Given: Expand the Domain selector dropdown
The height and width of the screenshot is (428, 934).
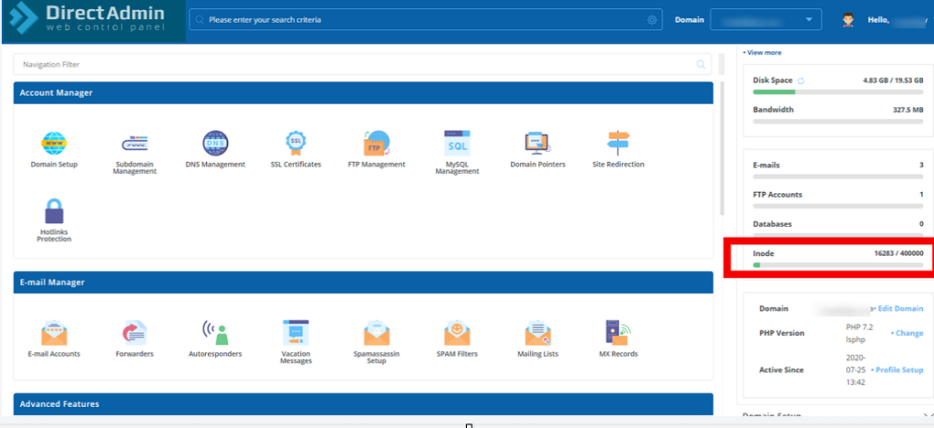Looking at the screenshot, I should tap(766, 19).
